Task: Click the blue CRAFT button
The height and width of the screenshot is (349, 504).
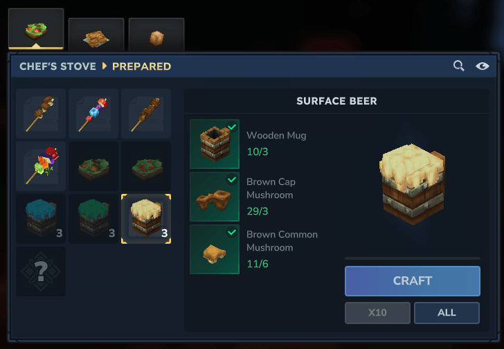Action: (x=413, y=281)
